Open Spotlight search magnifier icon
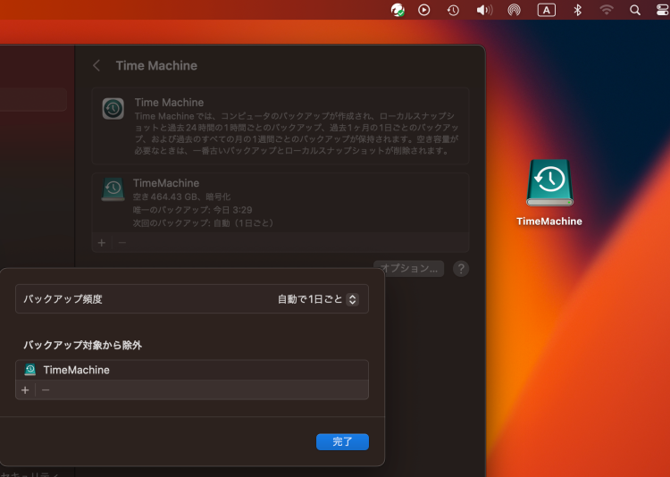670x477 pixels. pos(635,10)
